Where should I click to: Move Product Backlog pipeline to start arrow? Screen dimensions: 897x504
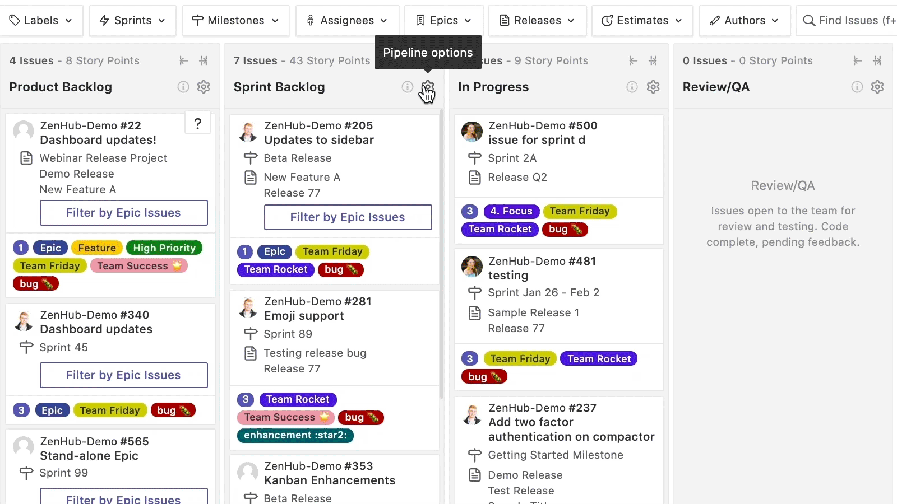[x=184, y=60]
